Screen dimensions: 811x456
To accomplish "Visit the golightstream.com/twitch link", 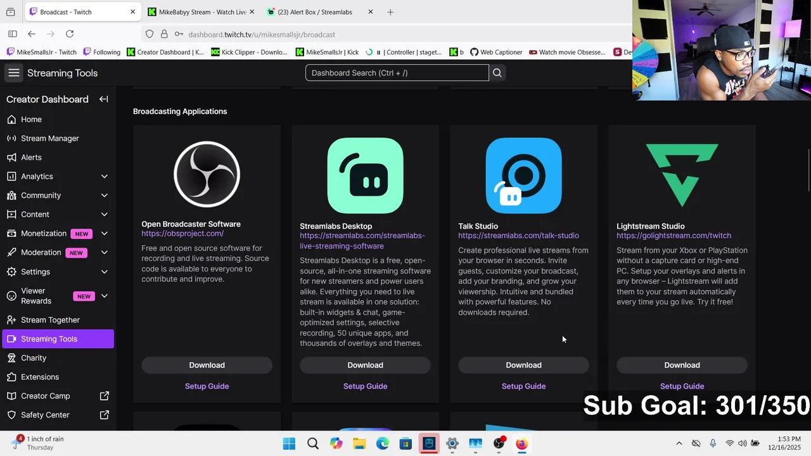I will click(x=674, y=236).
